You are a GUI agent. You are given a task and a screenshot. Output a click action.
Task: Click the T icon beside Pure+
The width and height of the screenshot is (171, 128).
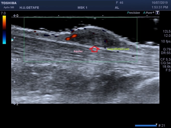click(x=158, y=13)
